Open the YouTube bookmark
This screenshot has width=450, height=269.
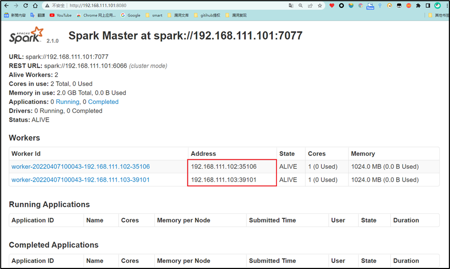[x=61, y=15]
